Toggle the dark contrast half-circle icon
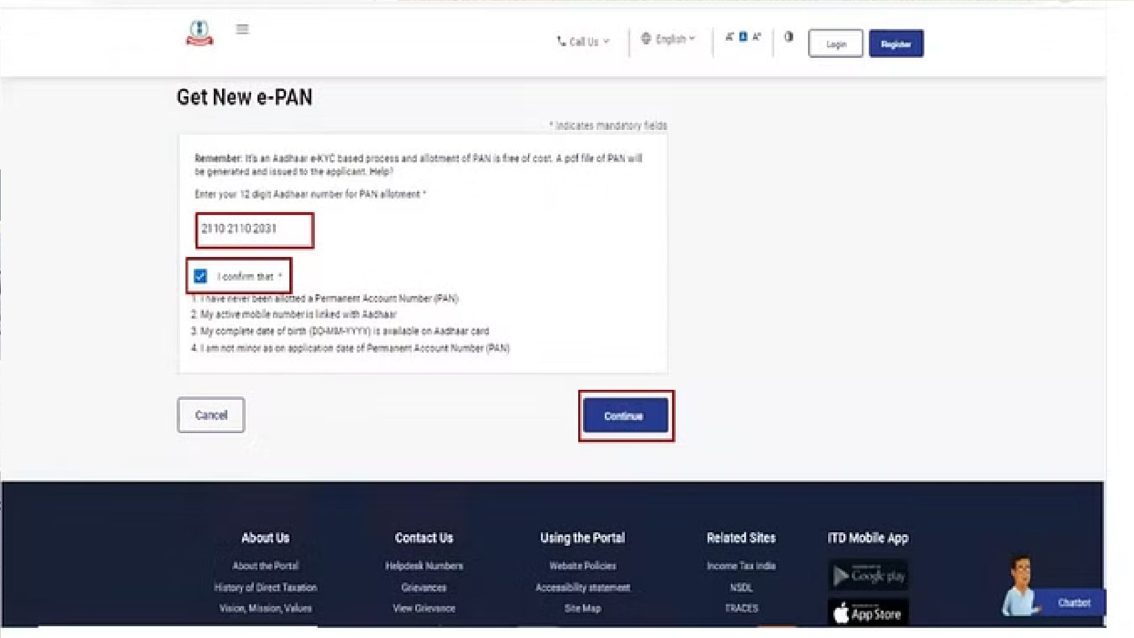The width and height of the screenshot is (1134, 638). point(789,37)
